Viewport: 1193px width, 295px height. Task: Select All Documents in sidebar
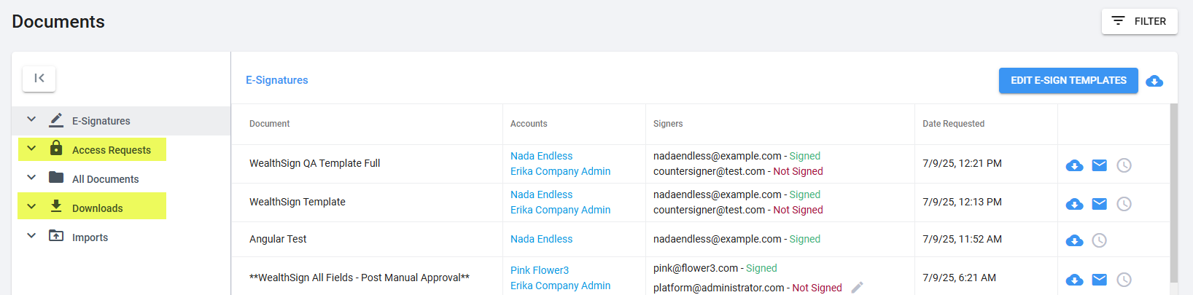(x=105, y=179)
